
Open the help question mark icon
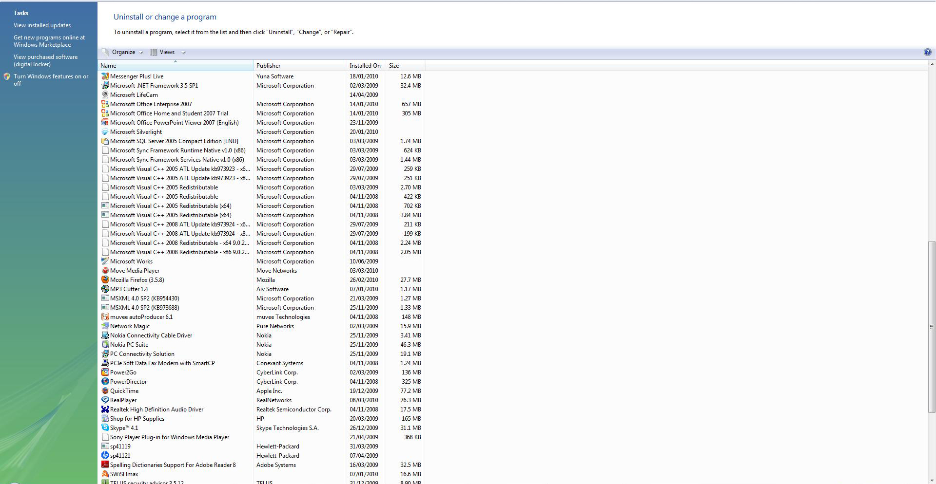pos(927,52)
